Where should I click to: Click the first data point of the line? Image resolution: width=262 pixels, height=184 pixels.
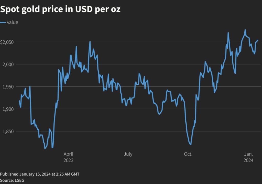19,101
